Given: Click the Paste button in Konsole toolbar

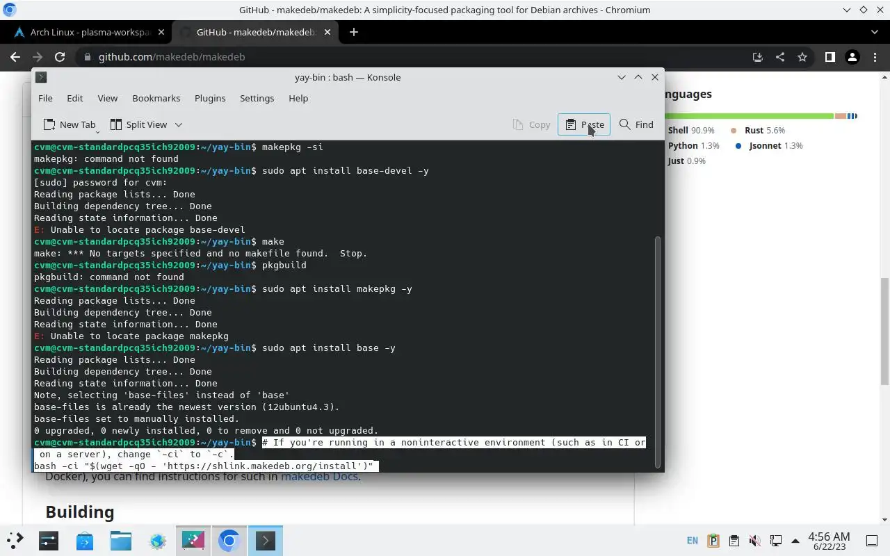Looking at the screenshot, I should coord(584,124).
